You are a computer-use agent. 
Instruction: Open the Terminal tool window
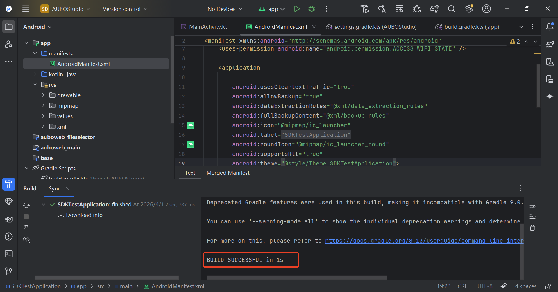[x=9, y=254]
